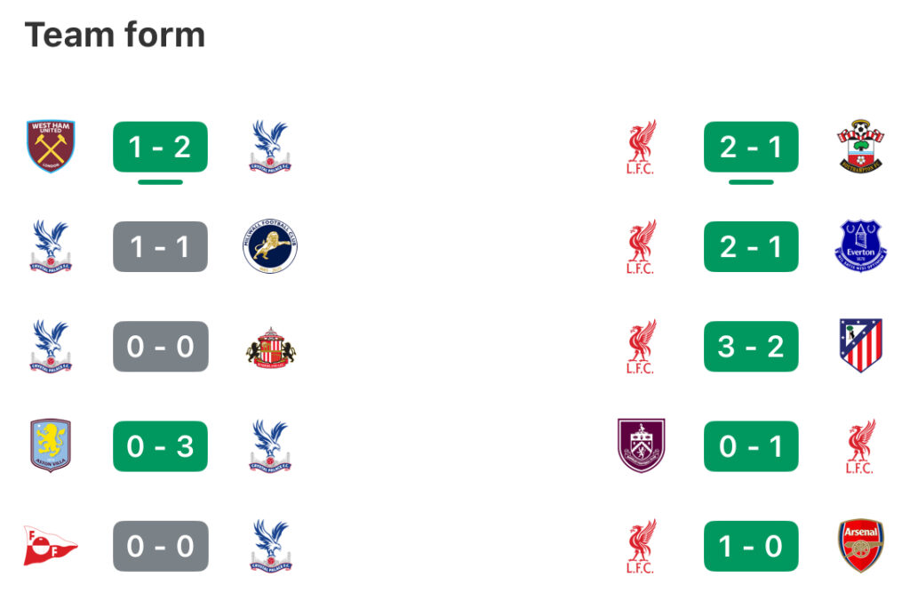Viewport: 910px width, 609px height.
Task: Click the Burnley claret crest
Action: coord(642,446)
